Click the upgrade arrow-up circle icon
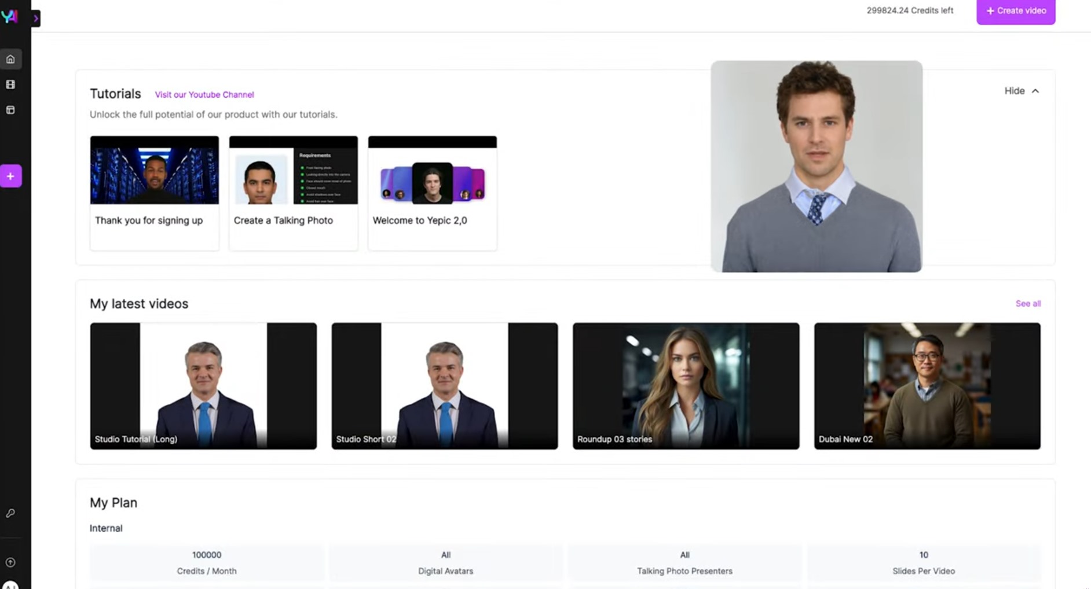Image resolution: width=1091 pixels, height=589 pixels. coord(10,562)
